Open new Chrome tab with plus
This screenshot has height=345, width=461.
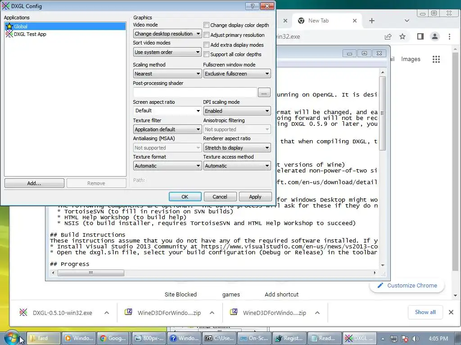click(x=371, y=21)
